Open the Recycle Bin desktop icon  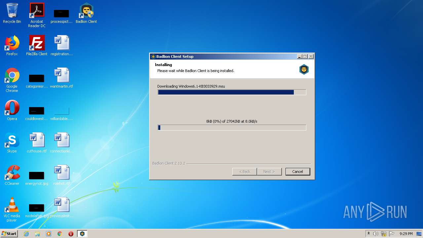point(12,13)
